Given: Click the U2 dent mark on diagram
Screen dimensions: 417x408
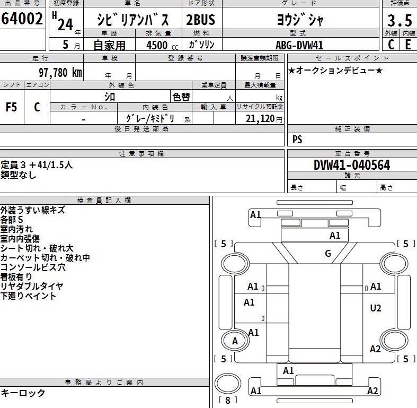Looking at the screenshot, I should click(376, 308).
